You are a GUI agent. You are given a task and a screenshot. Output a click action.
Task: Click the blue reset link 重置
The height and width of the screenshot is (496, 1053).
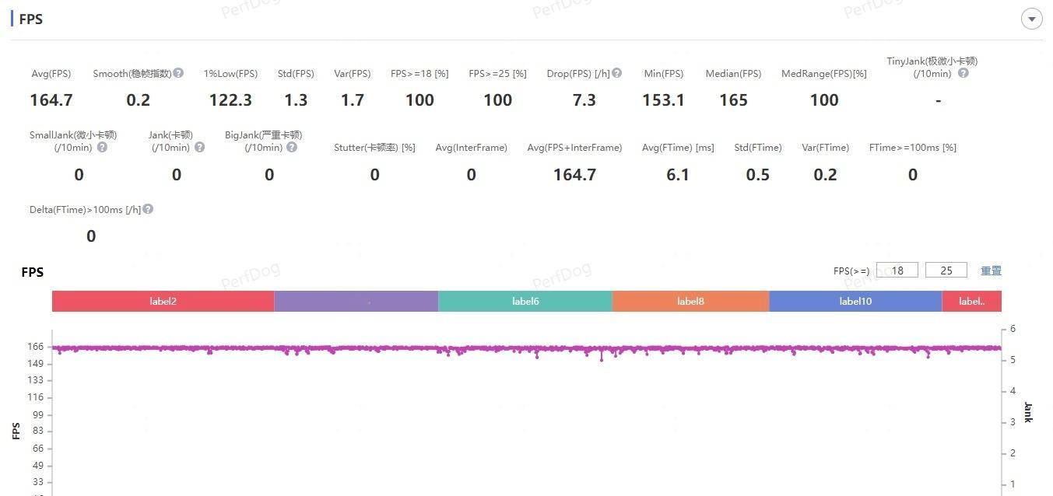991,271
